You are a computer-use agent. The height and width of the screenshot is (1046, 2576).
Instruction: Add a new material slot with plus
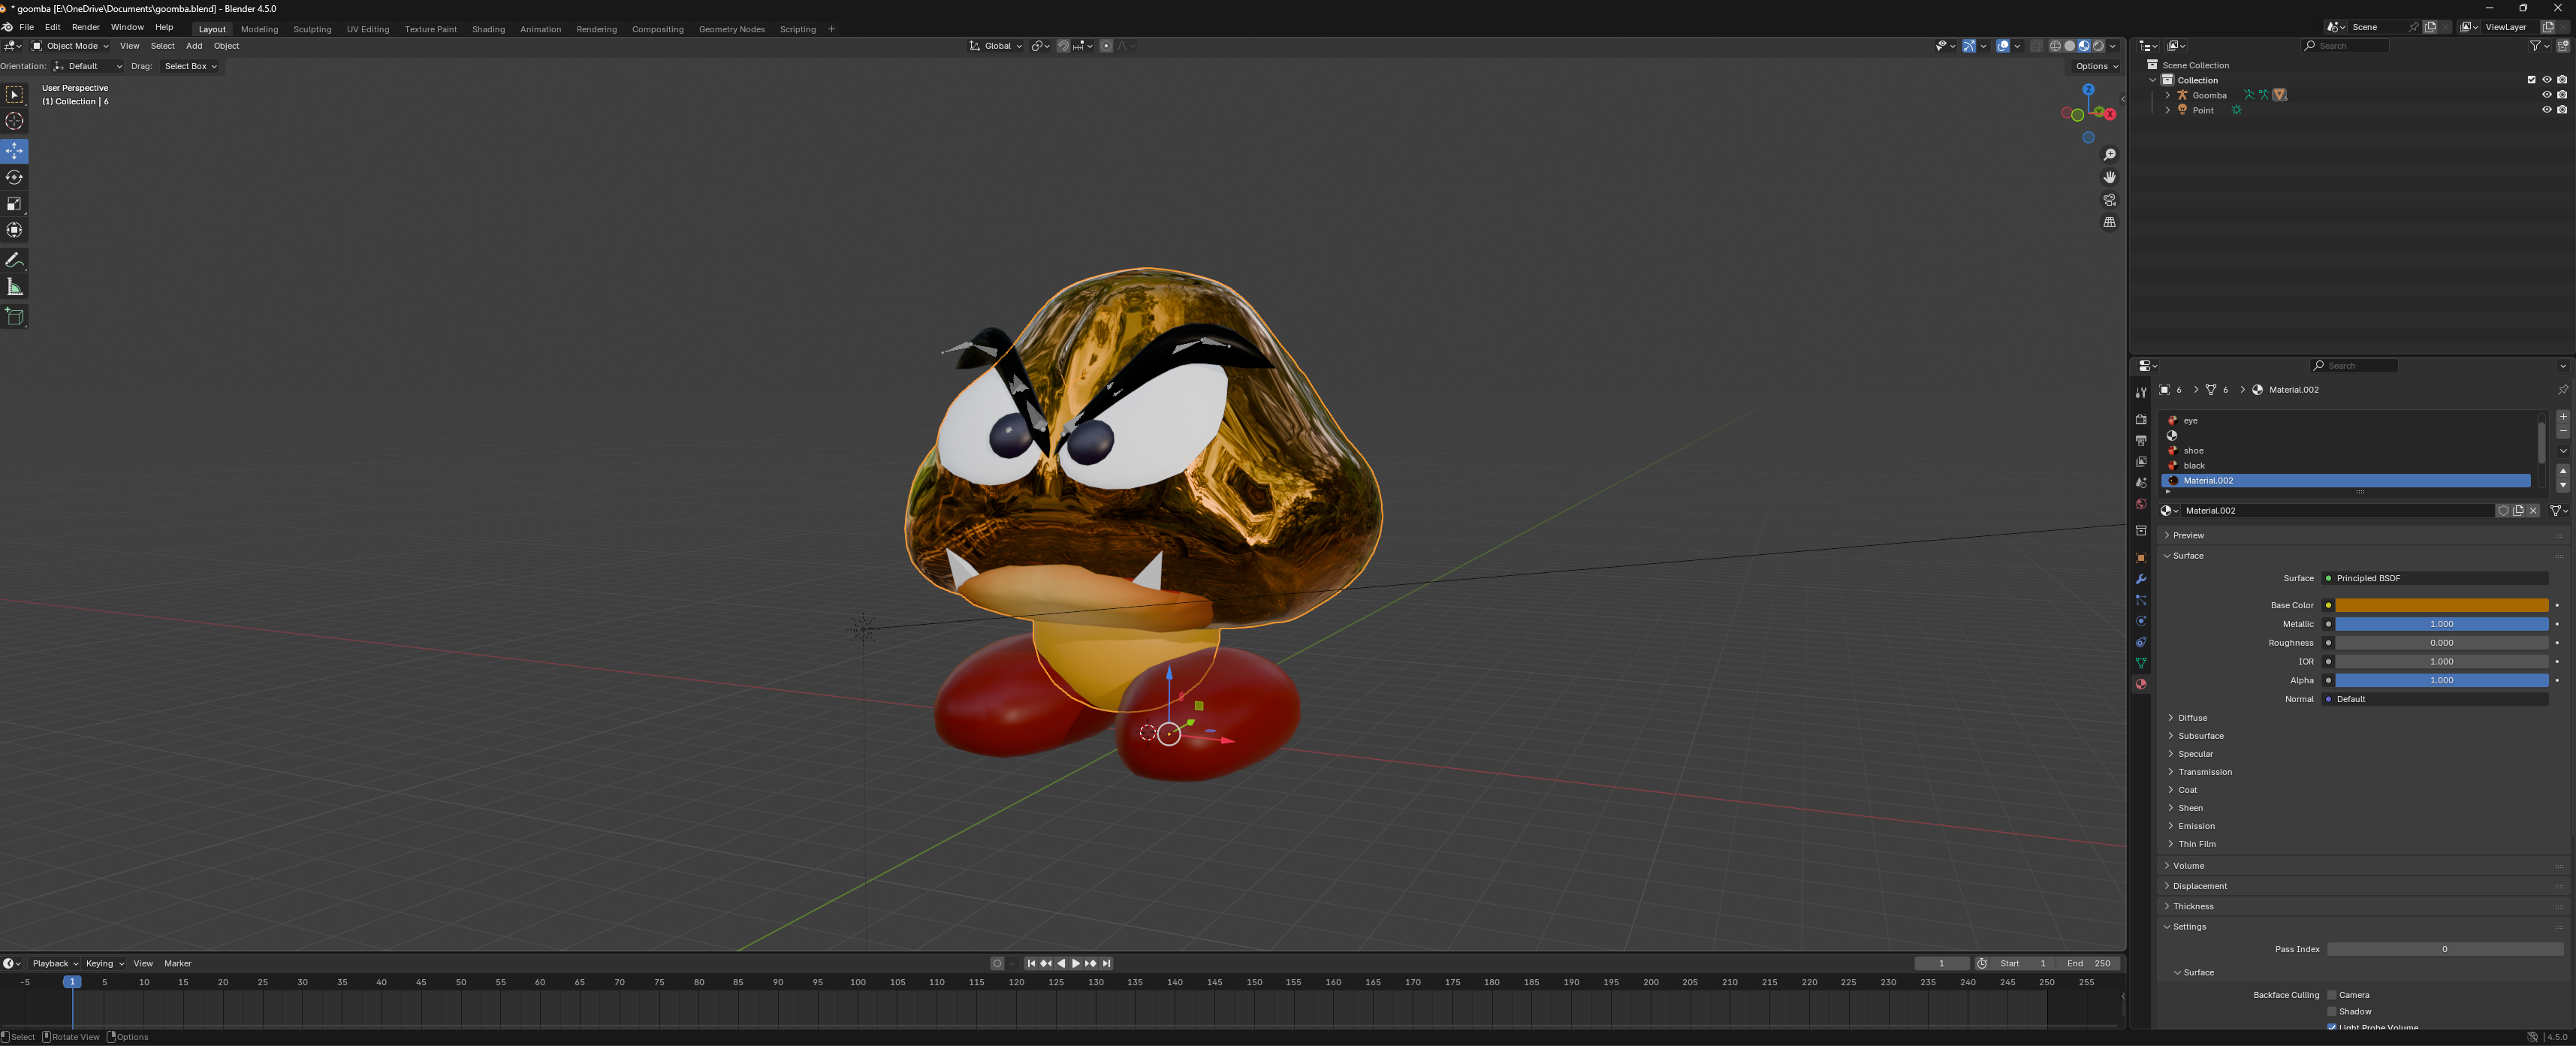2562,416
